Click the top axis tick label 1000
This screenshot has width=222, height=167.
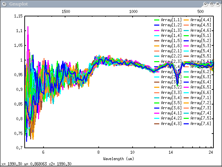pos(133,12)
